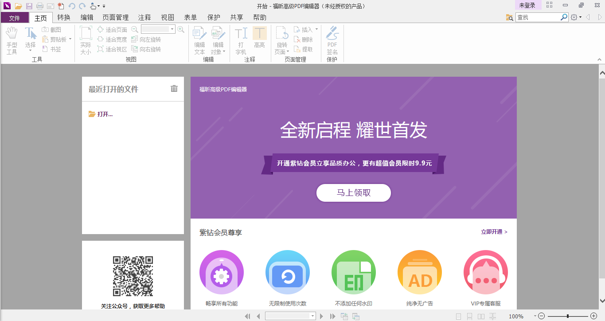605x321 pixels.
Task: Open the 编辑对象 (Edit Object) tool
Action: pos(218,39)
